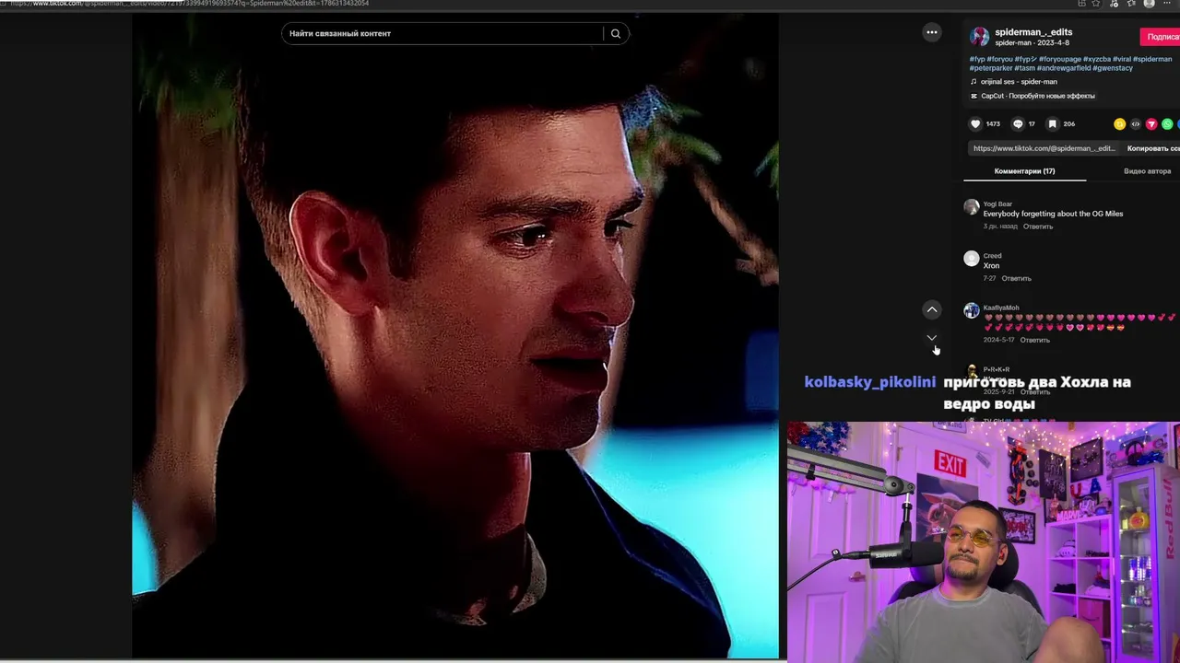Click the yellow repost icon
1180x663 pixels.
[x=1120, y=124]
